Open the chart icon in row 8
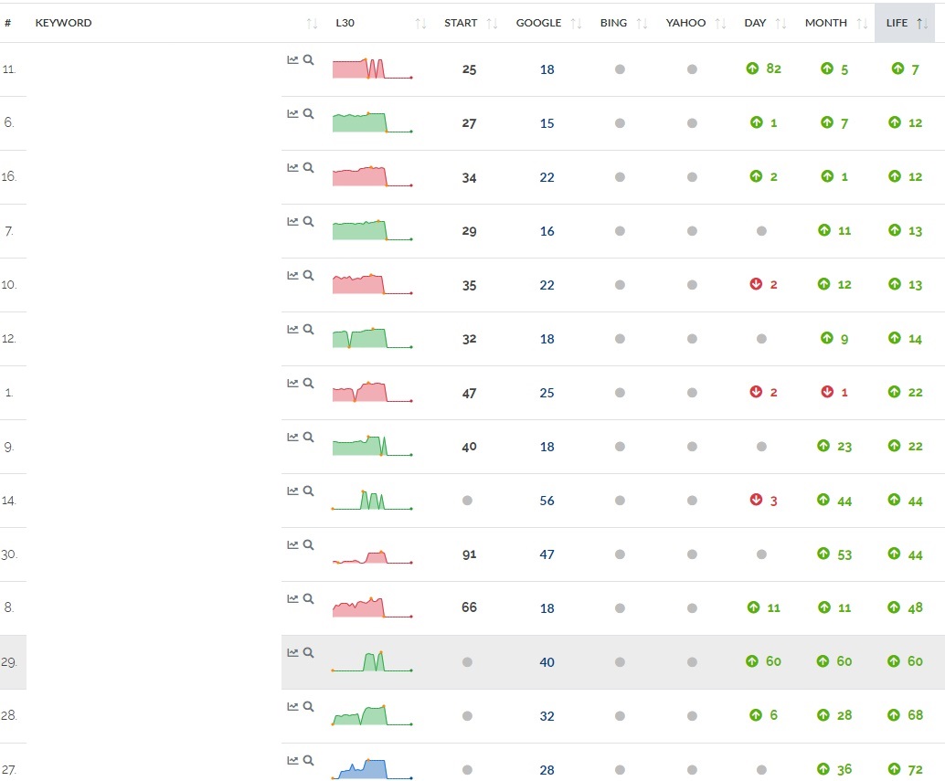Screen dimensions: 945x781 pyautogui.click(x=292, y=598)
